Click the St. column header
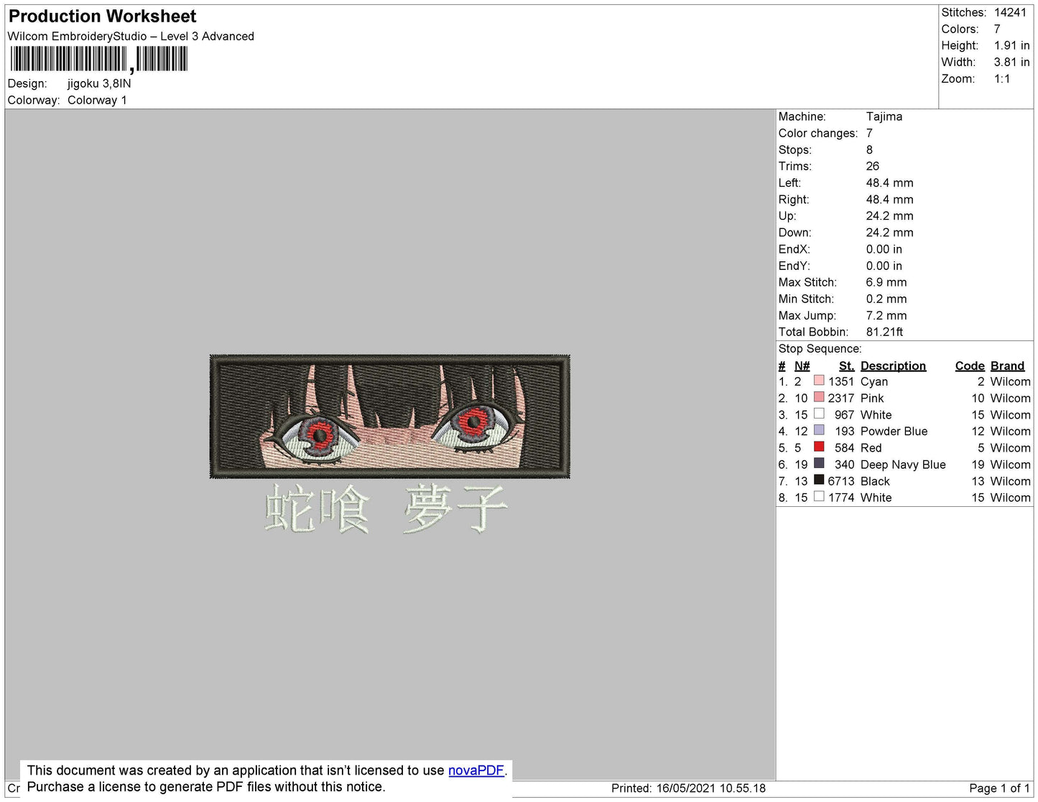This screenshot has height=802, width=1038. click(846, 365)
